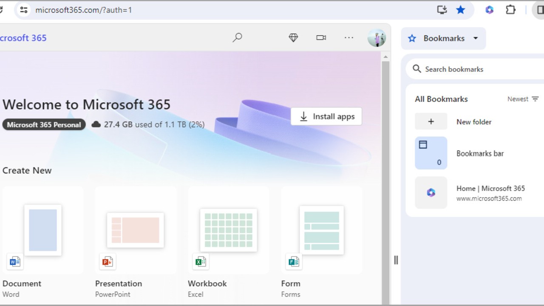Click the address bar URL
The width and height of the screenshot is (544, 306).
84,10
